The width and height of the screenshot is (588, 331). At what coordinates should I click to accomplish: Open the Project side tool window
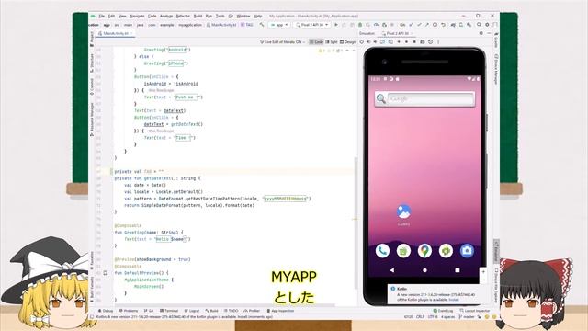click(x=92, y=39)
